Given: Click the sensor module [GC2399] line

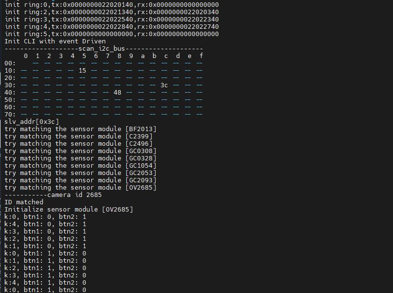Looking at the screenshot, I should click(x=79, y=137).
